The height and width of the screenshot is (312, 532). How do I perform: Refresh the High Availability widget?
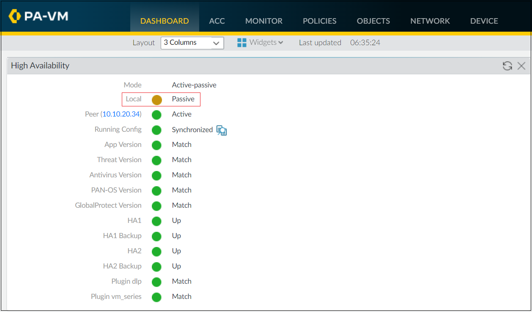click(x=507, y=65)
